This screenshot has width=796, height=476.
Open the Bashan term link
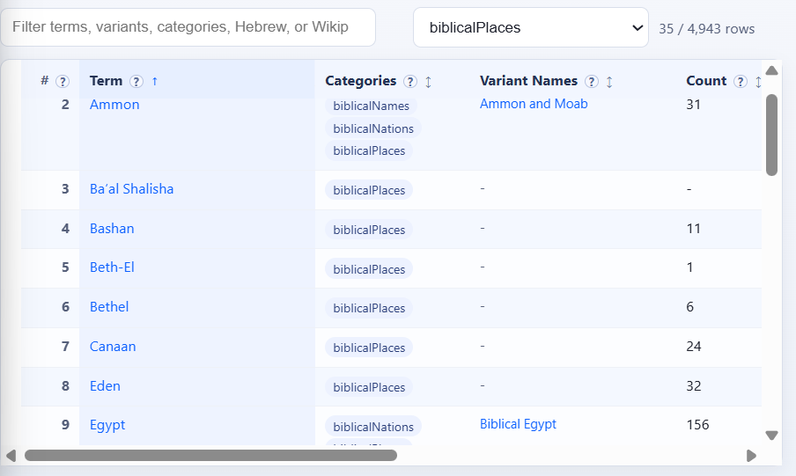tap(112, 229)
